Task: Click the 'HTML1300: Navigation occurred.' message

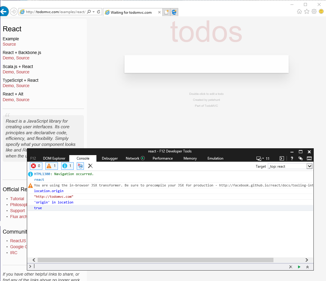Action: click(64, 174)
